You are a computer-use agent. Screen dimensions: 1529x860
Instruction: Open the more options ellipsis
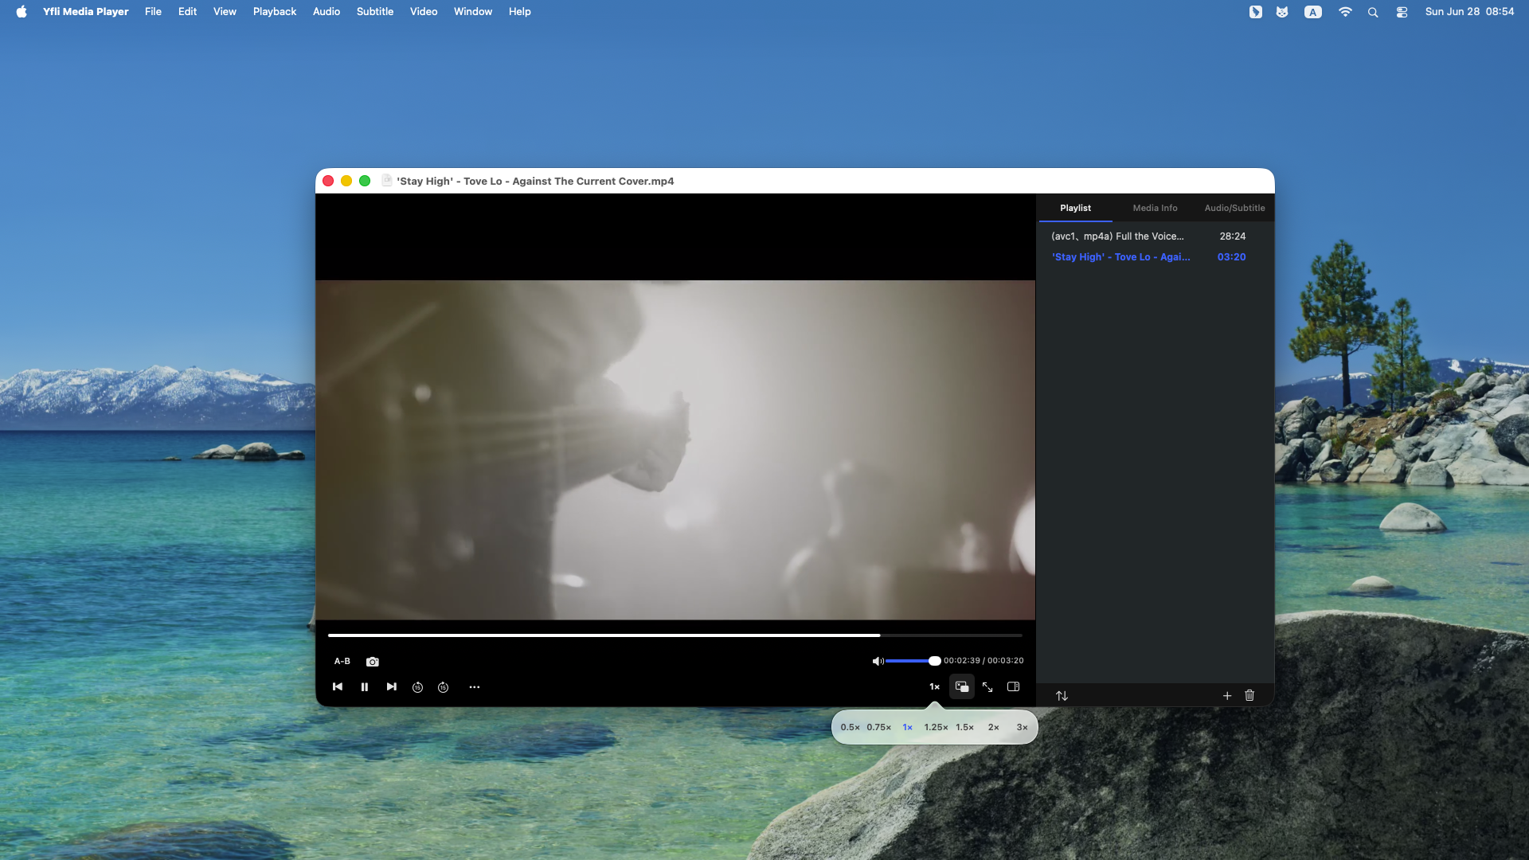[x=475, y=687]
